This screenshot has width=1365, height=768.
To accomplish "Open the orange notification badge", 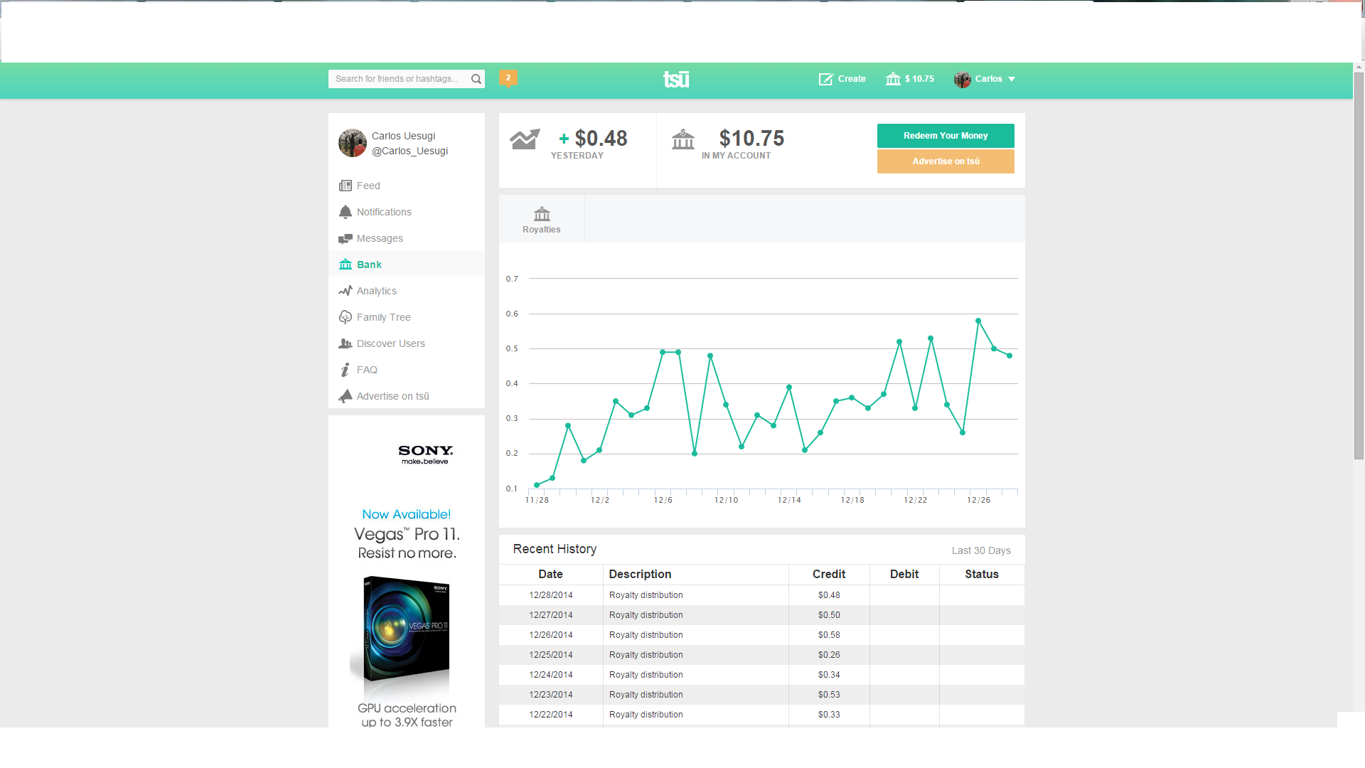I will [508, 78].
